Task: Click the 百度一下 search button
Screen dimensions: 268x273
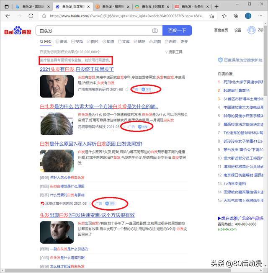Action: coord(177,31)
